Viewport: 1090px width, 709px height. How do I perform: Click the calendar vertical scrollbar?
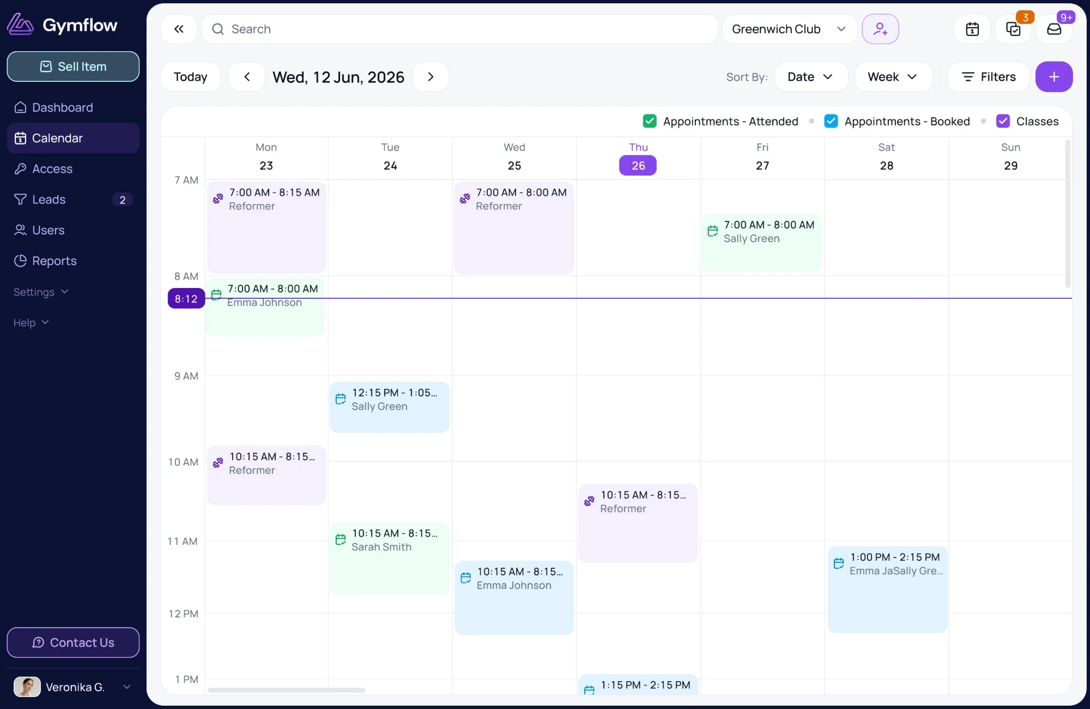pos(1068,214)
